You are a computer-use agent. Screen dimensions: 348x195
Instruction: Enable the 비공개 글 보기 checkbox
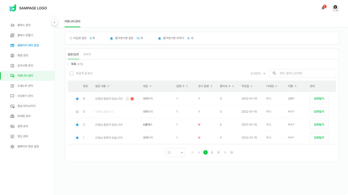[x=72, y=74]
